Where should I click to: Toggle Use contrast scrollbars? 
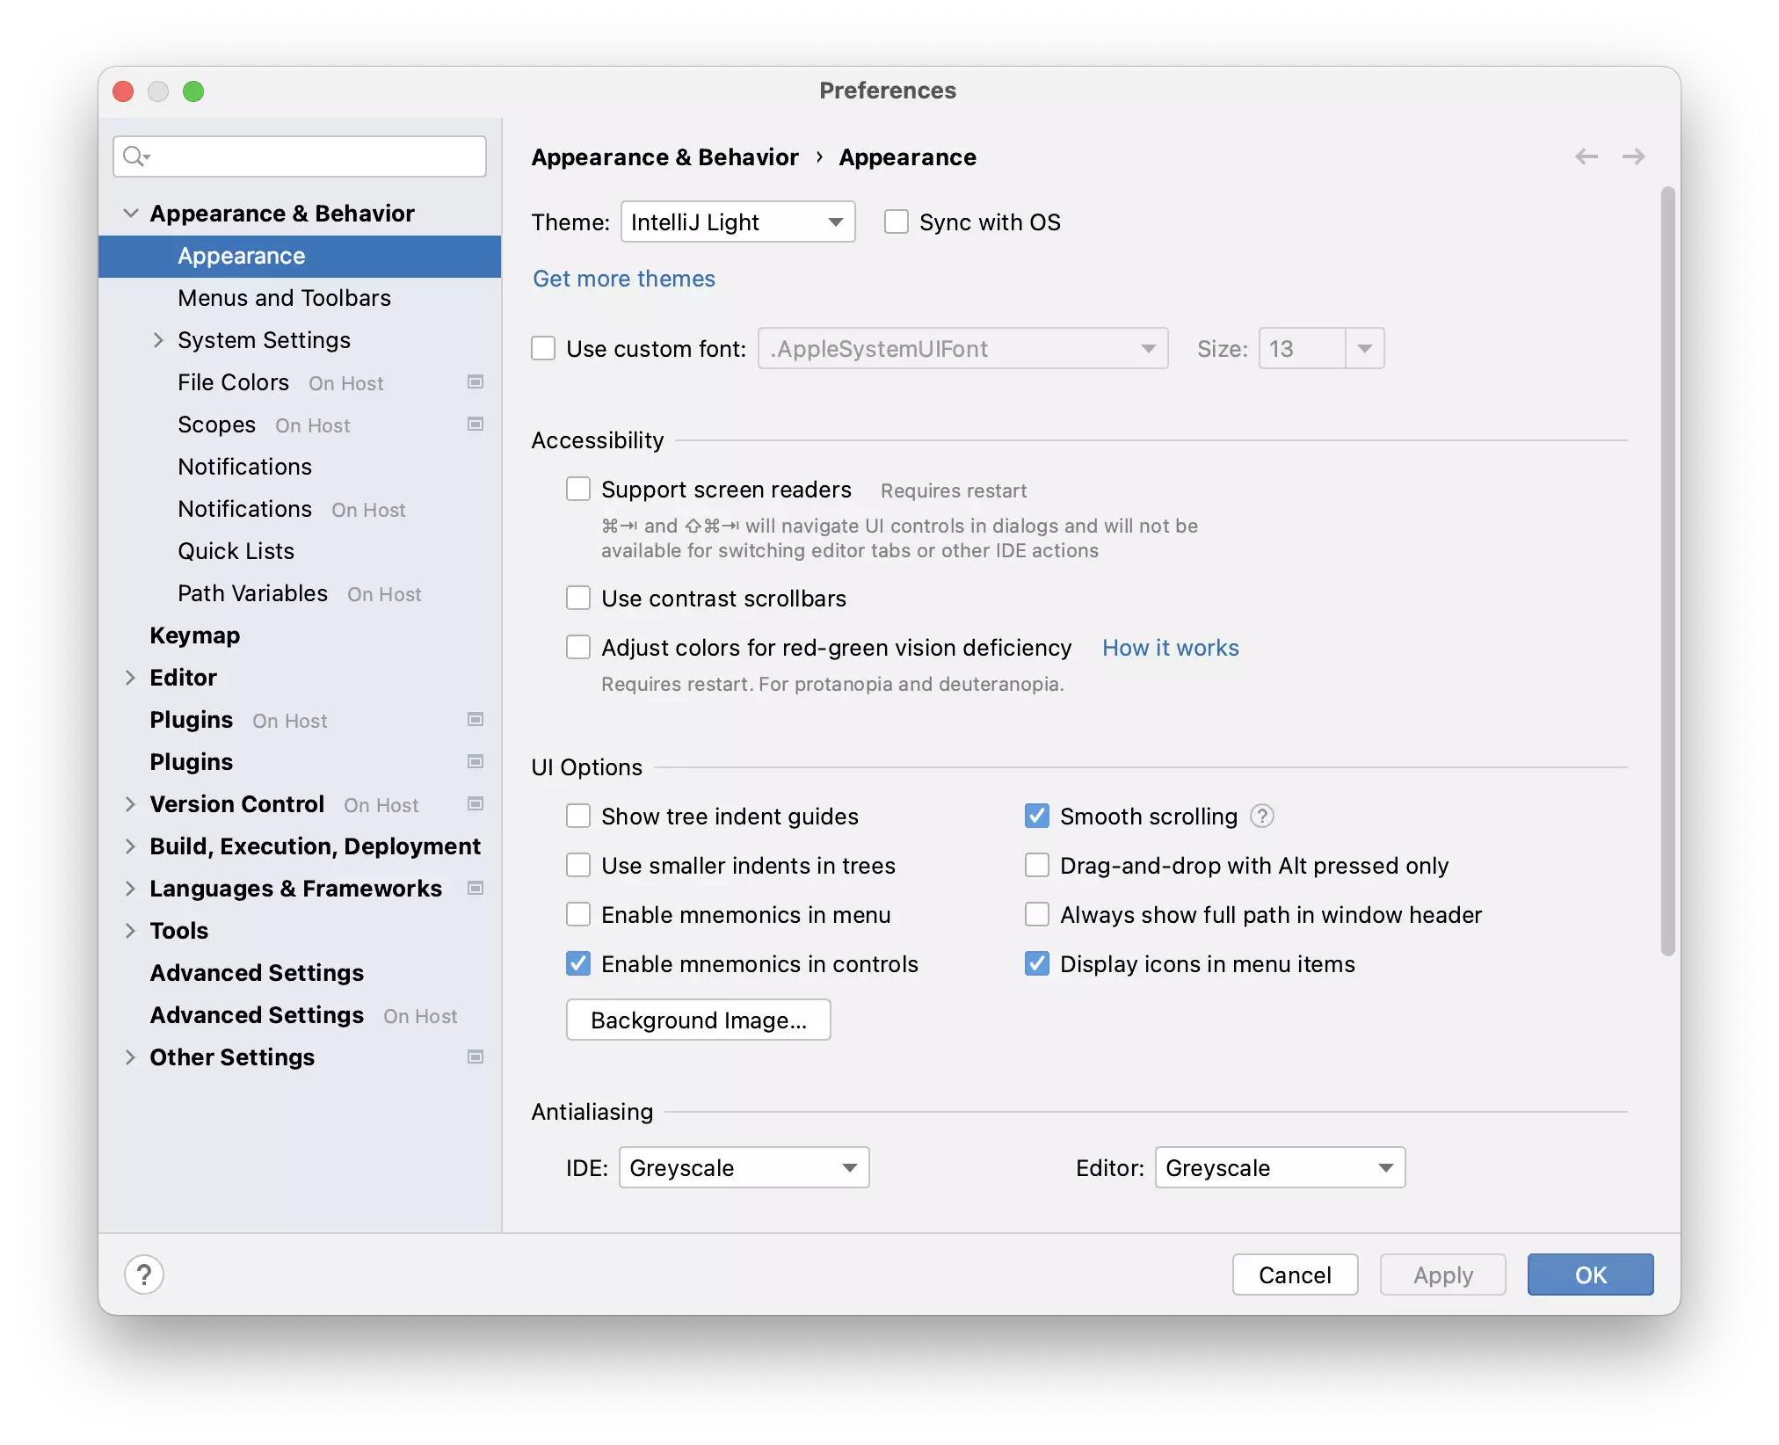578,599
